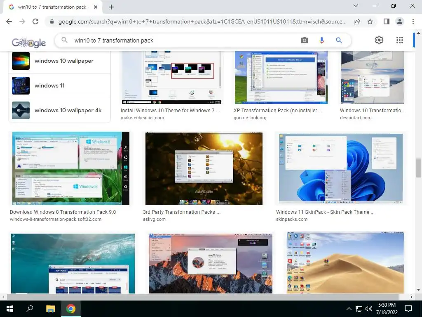Open Windows taskbar search
This screenshot has width=422, height=317.
(30, 309)
